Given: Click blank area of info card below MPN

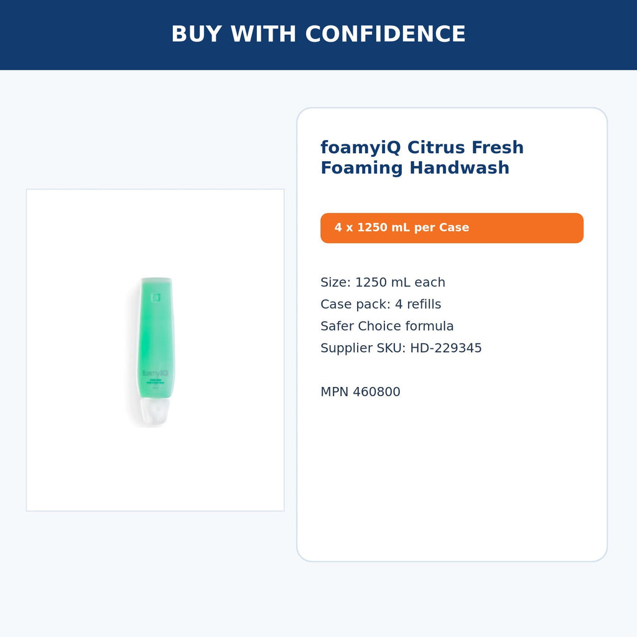Looking at the screenshot, I should point(452,480).
